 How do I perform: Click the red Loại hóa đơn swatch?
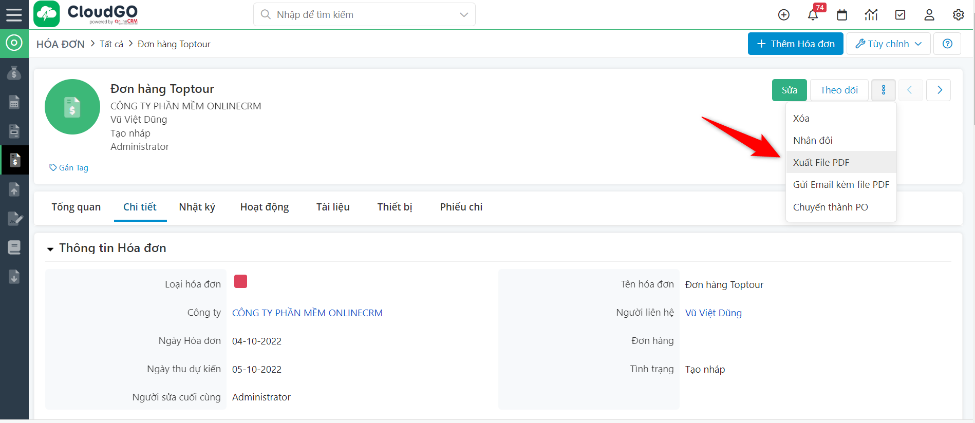coord(240,281)
